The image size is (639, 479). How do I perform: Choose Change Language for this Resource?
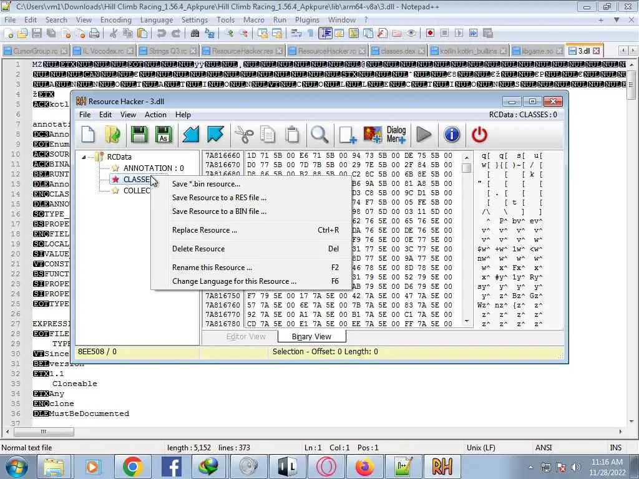point(251,281)
